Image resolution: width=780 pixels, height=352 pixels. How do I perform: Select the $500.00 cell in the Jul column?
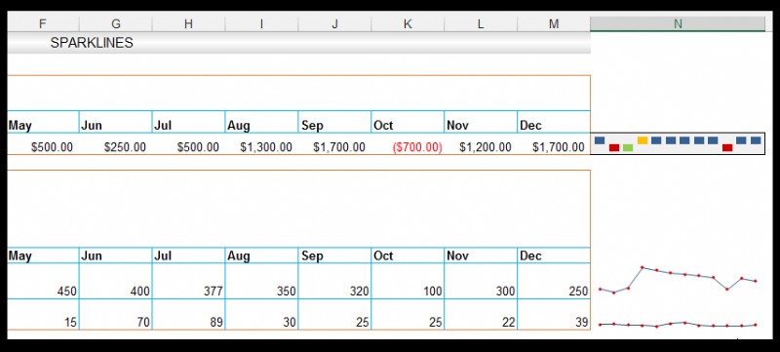188,144
